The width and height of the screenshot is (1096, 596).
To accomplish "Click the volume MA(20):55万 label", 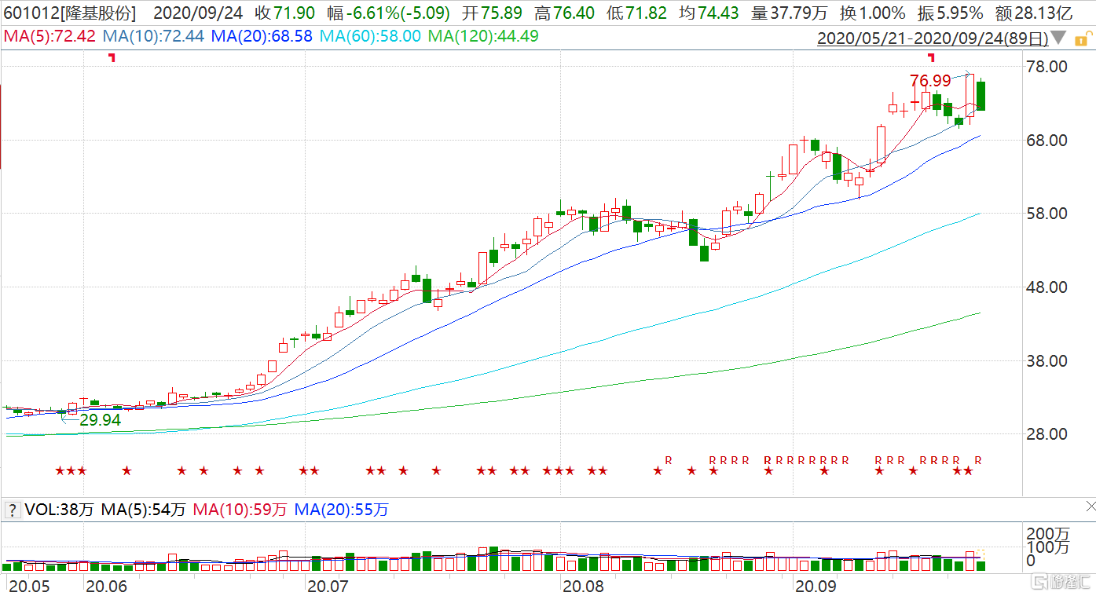I will pos(341,510).
